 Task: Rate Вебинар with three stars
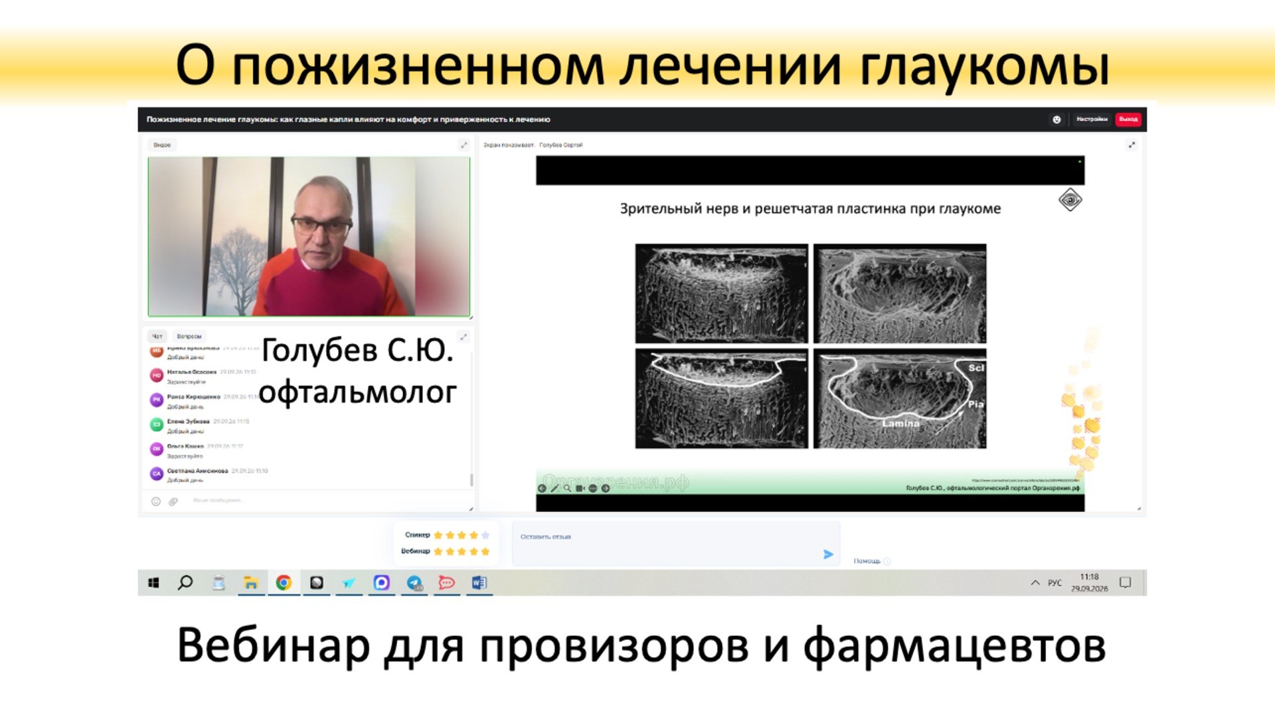pyautogui.click(x=462, y=552)
